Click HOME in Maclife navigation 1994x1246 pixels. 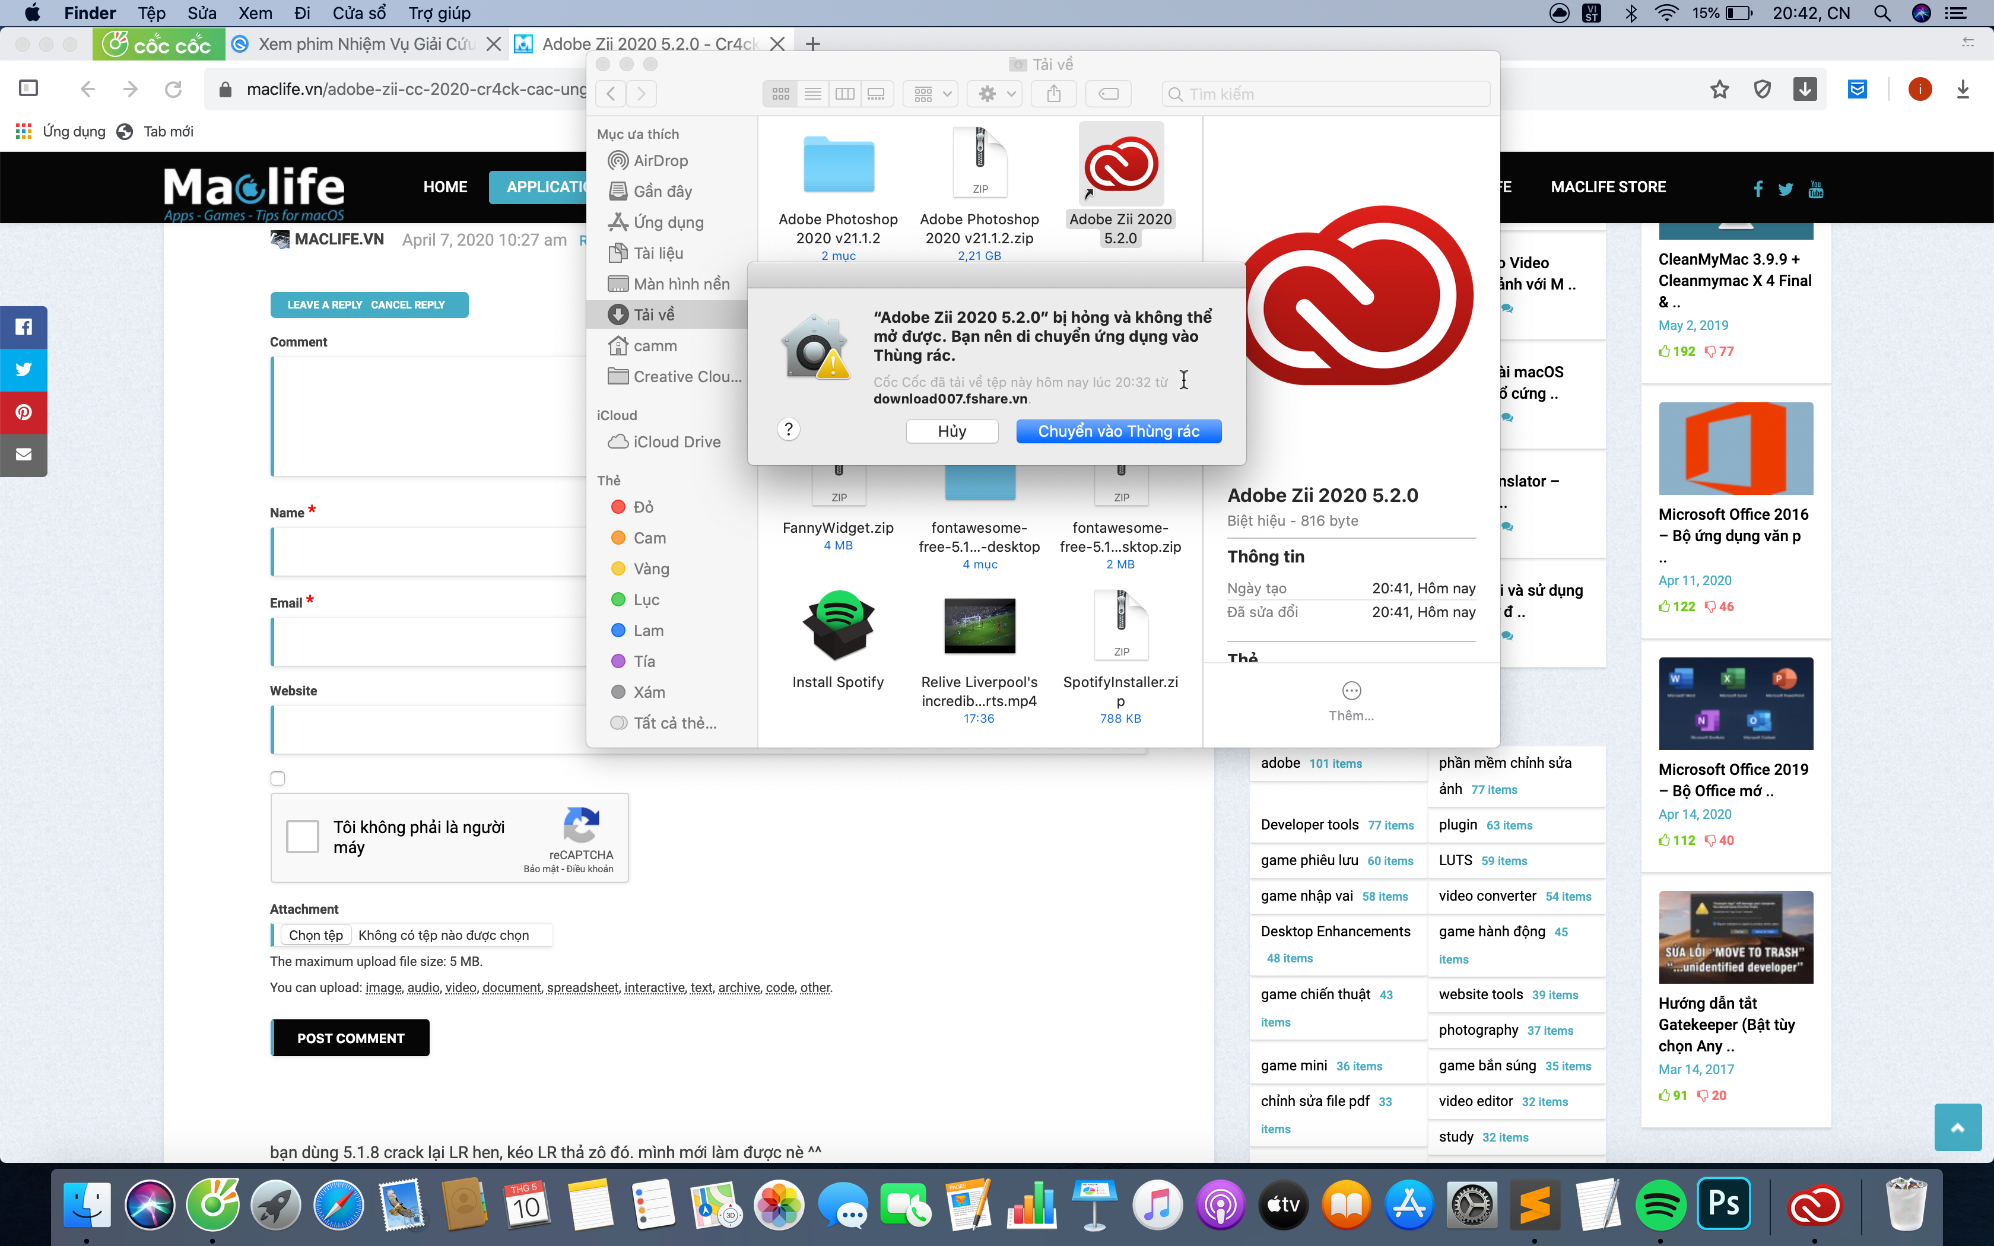(445, 187)
